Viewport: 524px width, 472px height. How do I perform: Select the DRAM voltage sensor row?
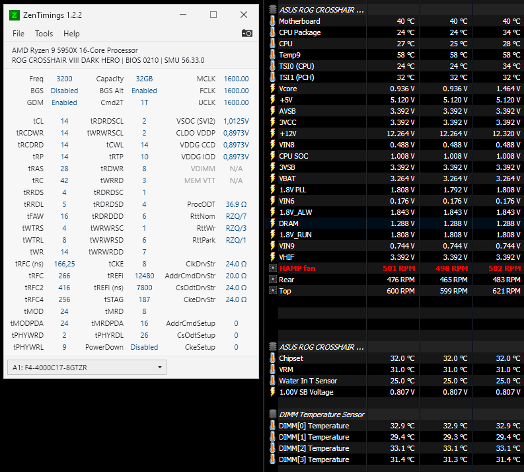tap(394, 223)
